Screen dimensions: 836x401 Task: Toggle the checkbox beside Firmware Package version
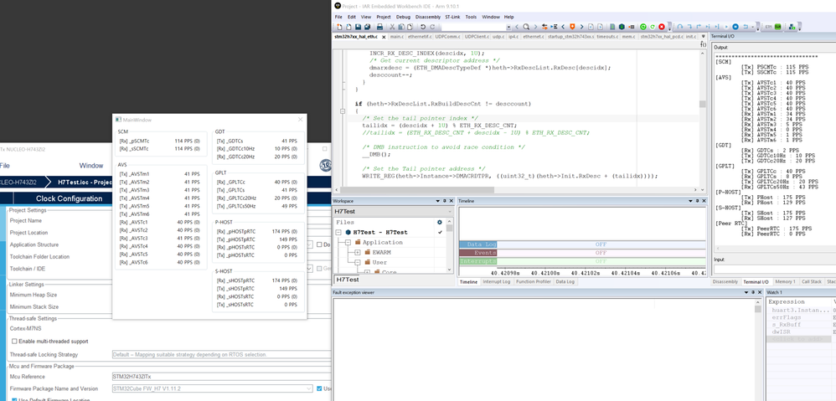pos(319,388)
